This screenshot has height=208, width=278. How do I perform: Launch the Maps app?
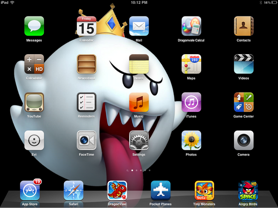click(191, 64)
